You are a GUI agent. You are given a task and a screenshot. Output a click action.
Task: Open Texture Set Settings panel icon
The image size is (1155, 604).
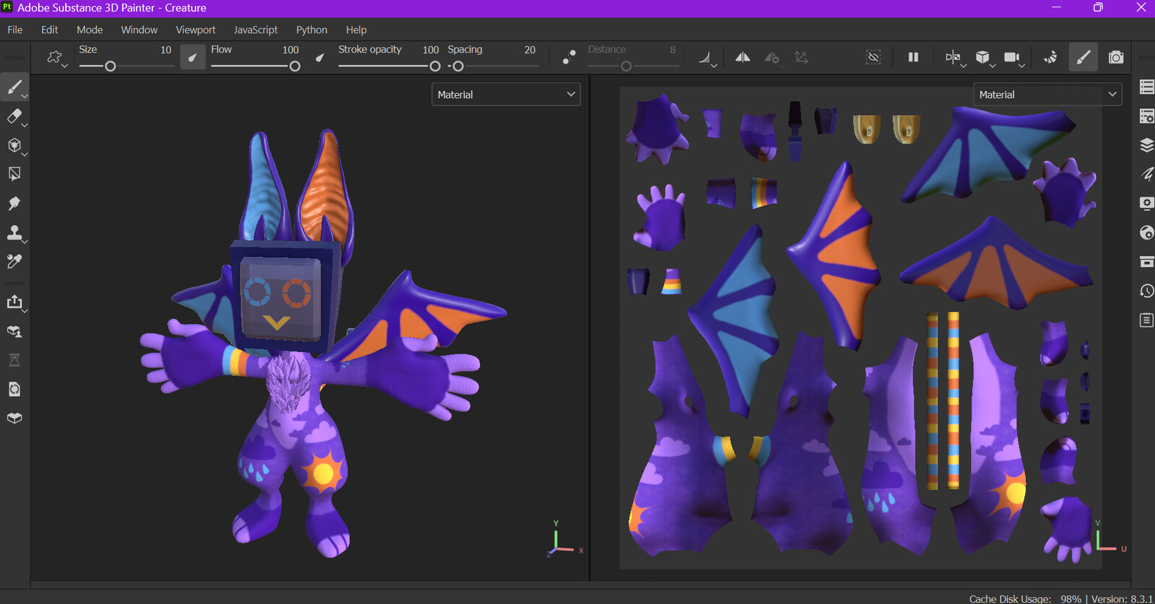[1146, 116]
